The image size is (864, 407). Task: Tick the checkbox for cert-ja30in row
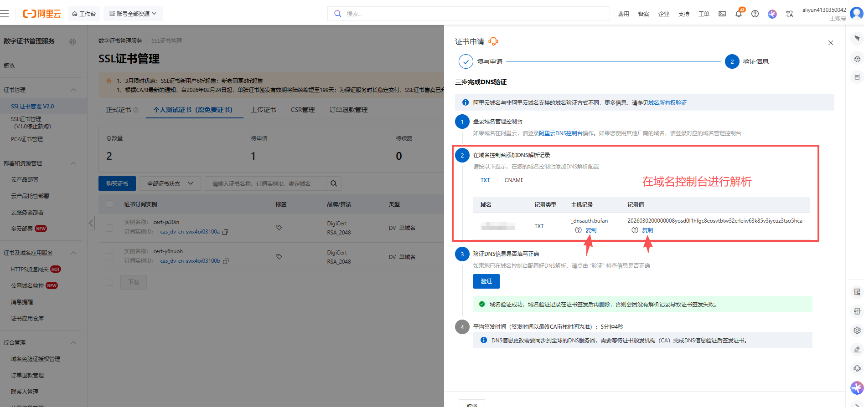[109, 228]
